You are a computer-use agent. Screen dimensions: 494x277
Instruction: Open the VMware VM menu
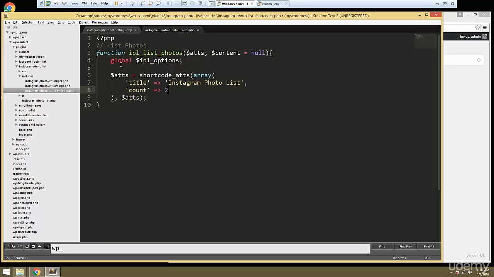coord(84,3)
